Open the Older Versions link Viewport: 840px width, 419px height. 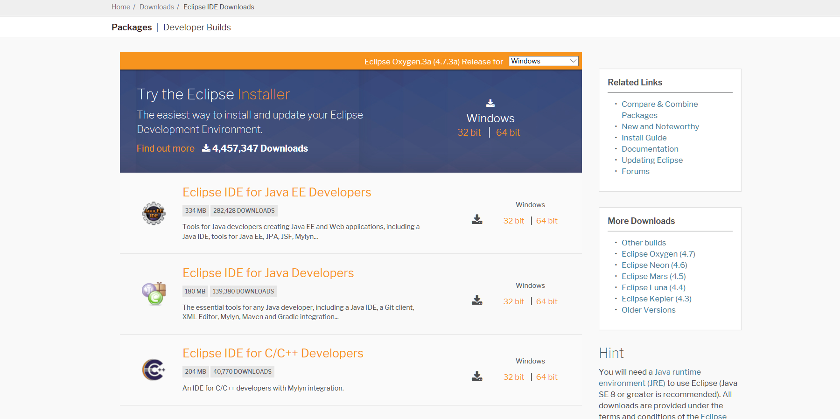649,310
